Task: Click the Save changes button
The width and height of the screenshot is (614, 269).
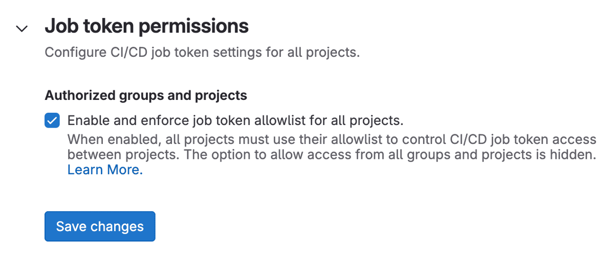Action: click(100, 226)
